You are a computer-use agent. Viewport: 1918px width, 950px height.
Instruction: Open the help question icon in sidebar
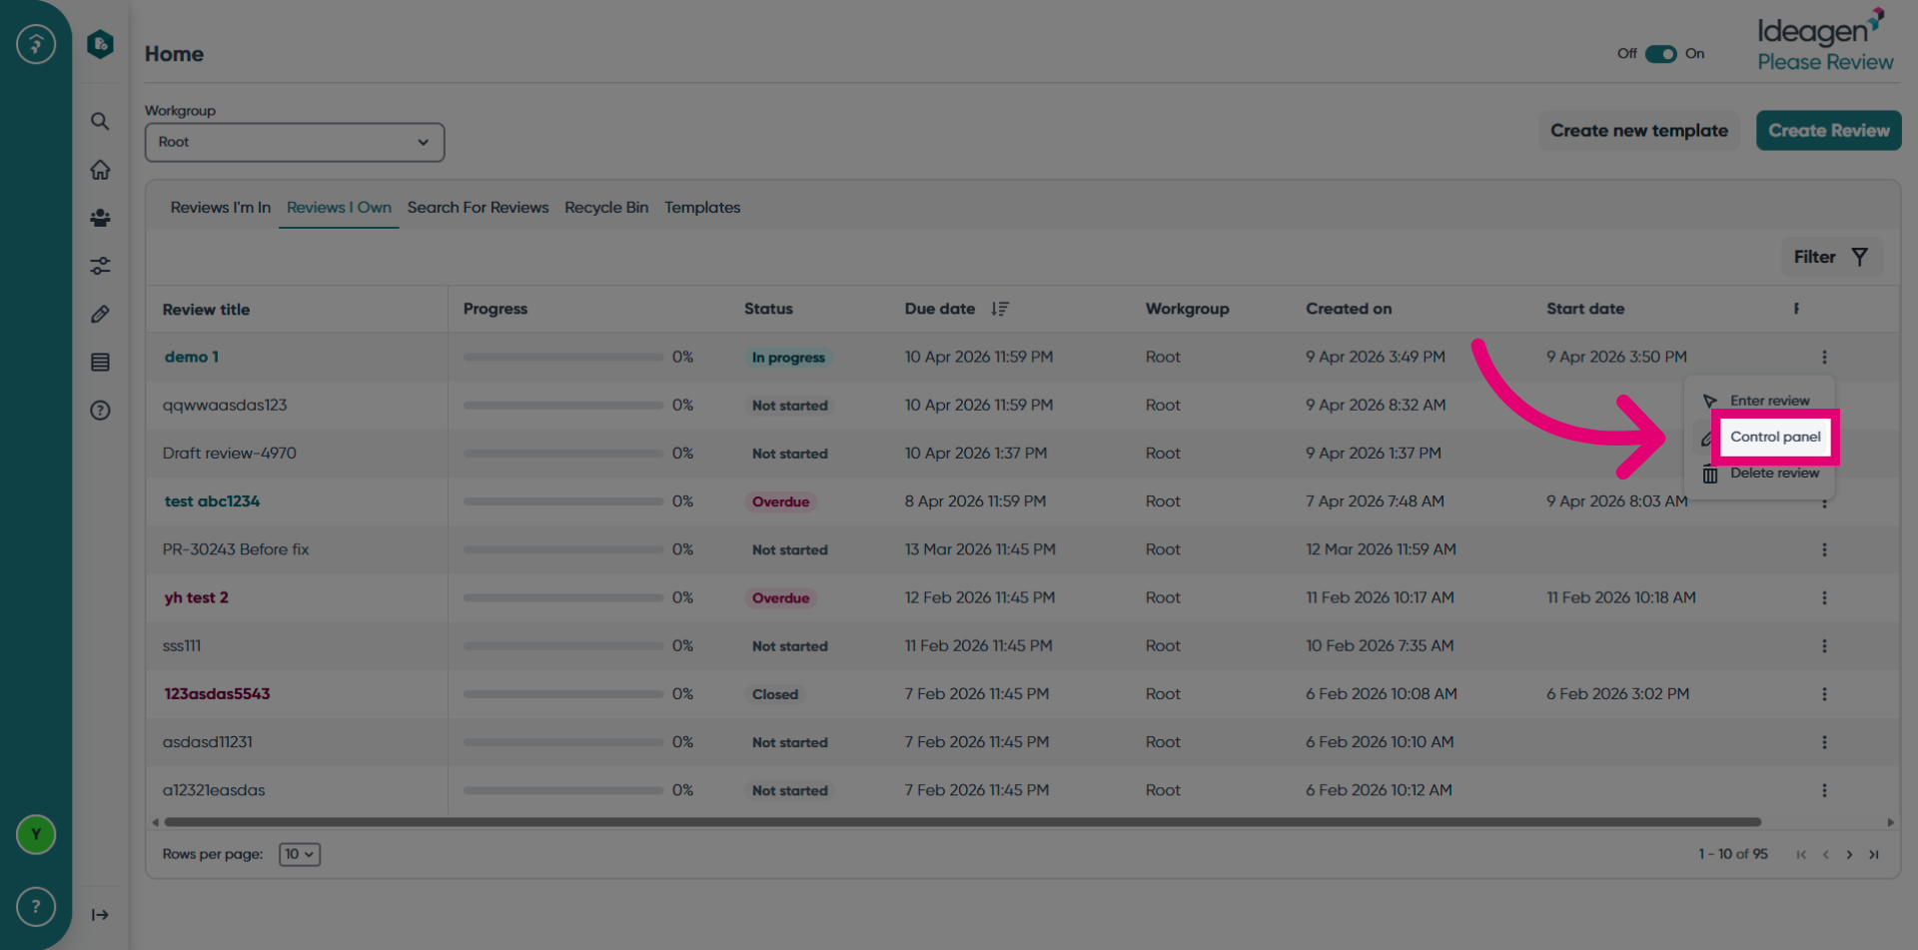100,411
